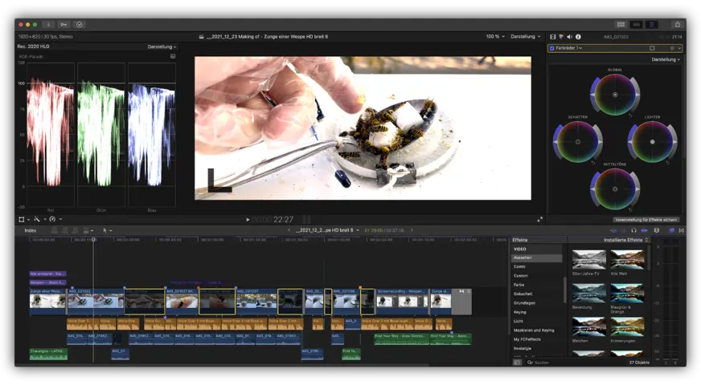
Task: Click the Erinnerungen effect thumbnail
Action: click(627, 327)
